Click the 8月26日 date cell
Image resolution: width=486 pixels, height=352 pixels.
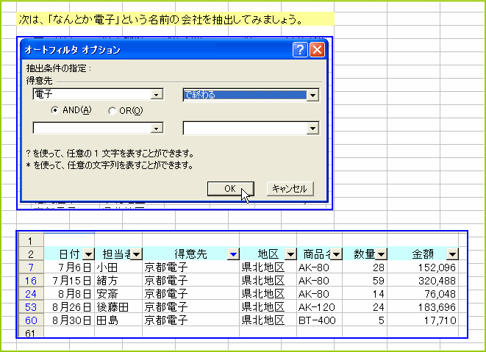point(69,306)
